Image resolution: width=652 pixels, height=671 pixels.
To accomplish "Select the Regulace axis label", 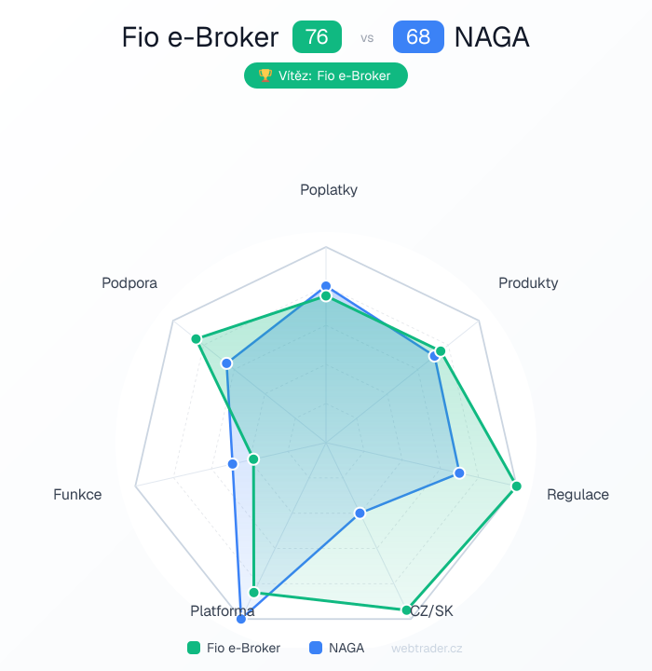I will 577,494.
